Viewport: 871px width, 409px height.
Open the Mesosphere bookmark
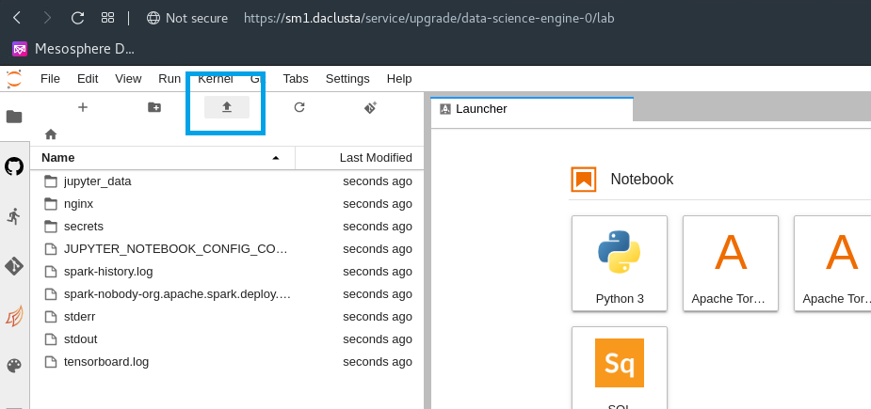[x=73, y=49]
